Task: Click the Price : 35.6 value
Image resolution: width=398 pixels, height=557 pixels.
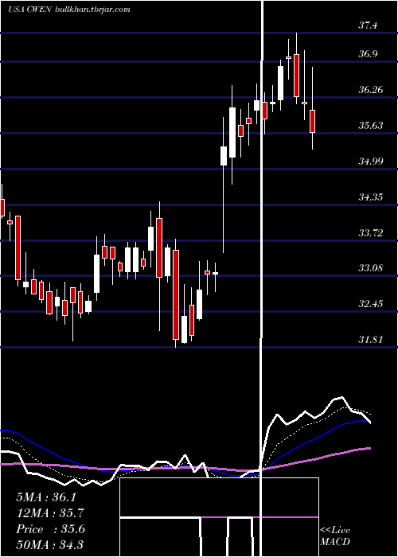Action: 50,529
